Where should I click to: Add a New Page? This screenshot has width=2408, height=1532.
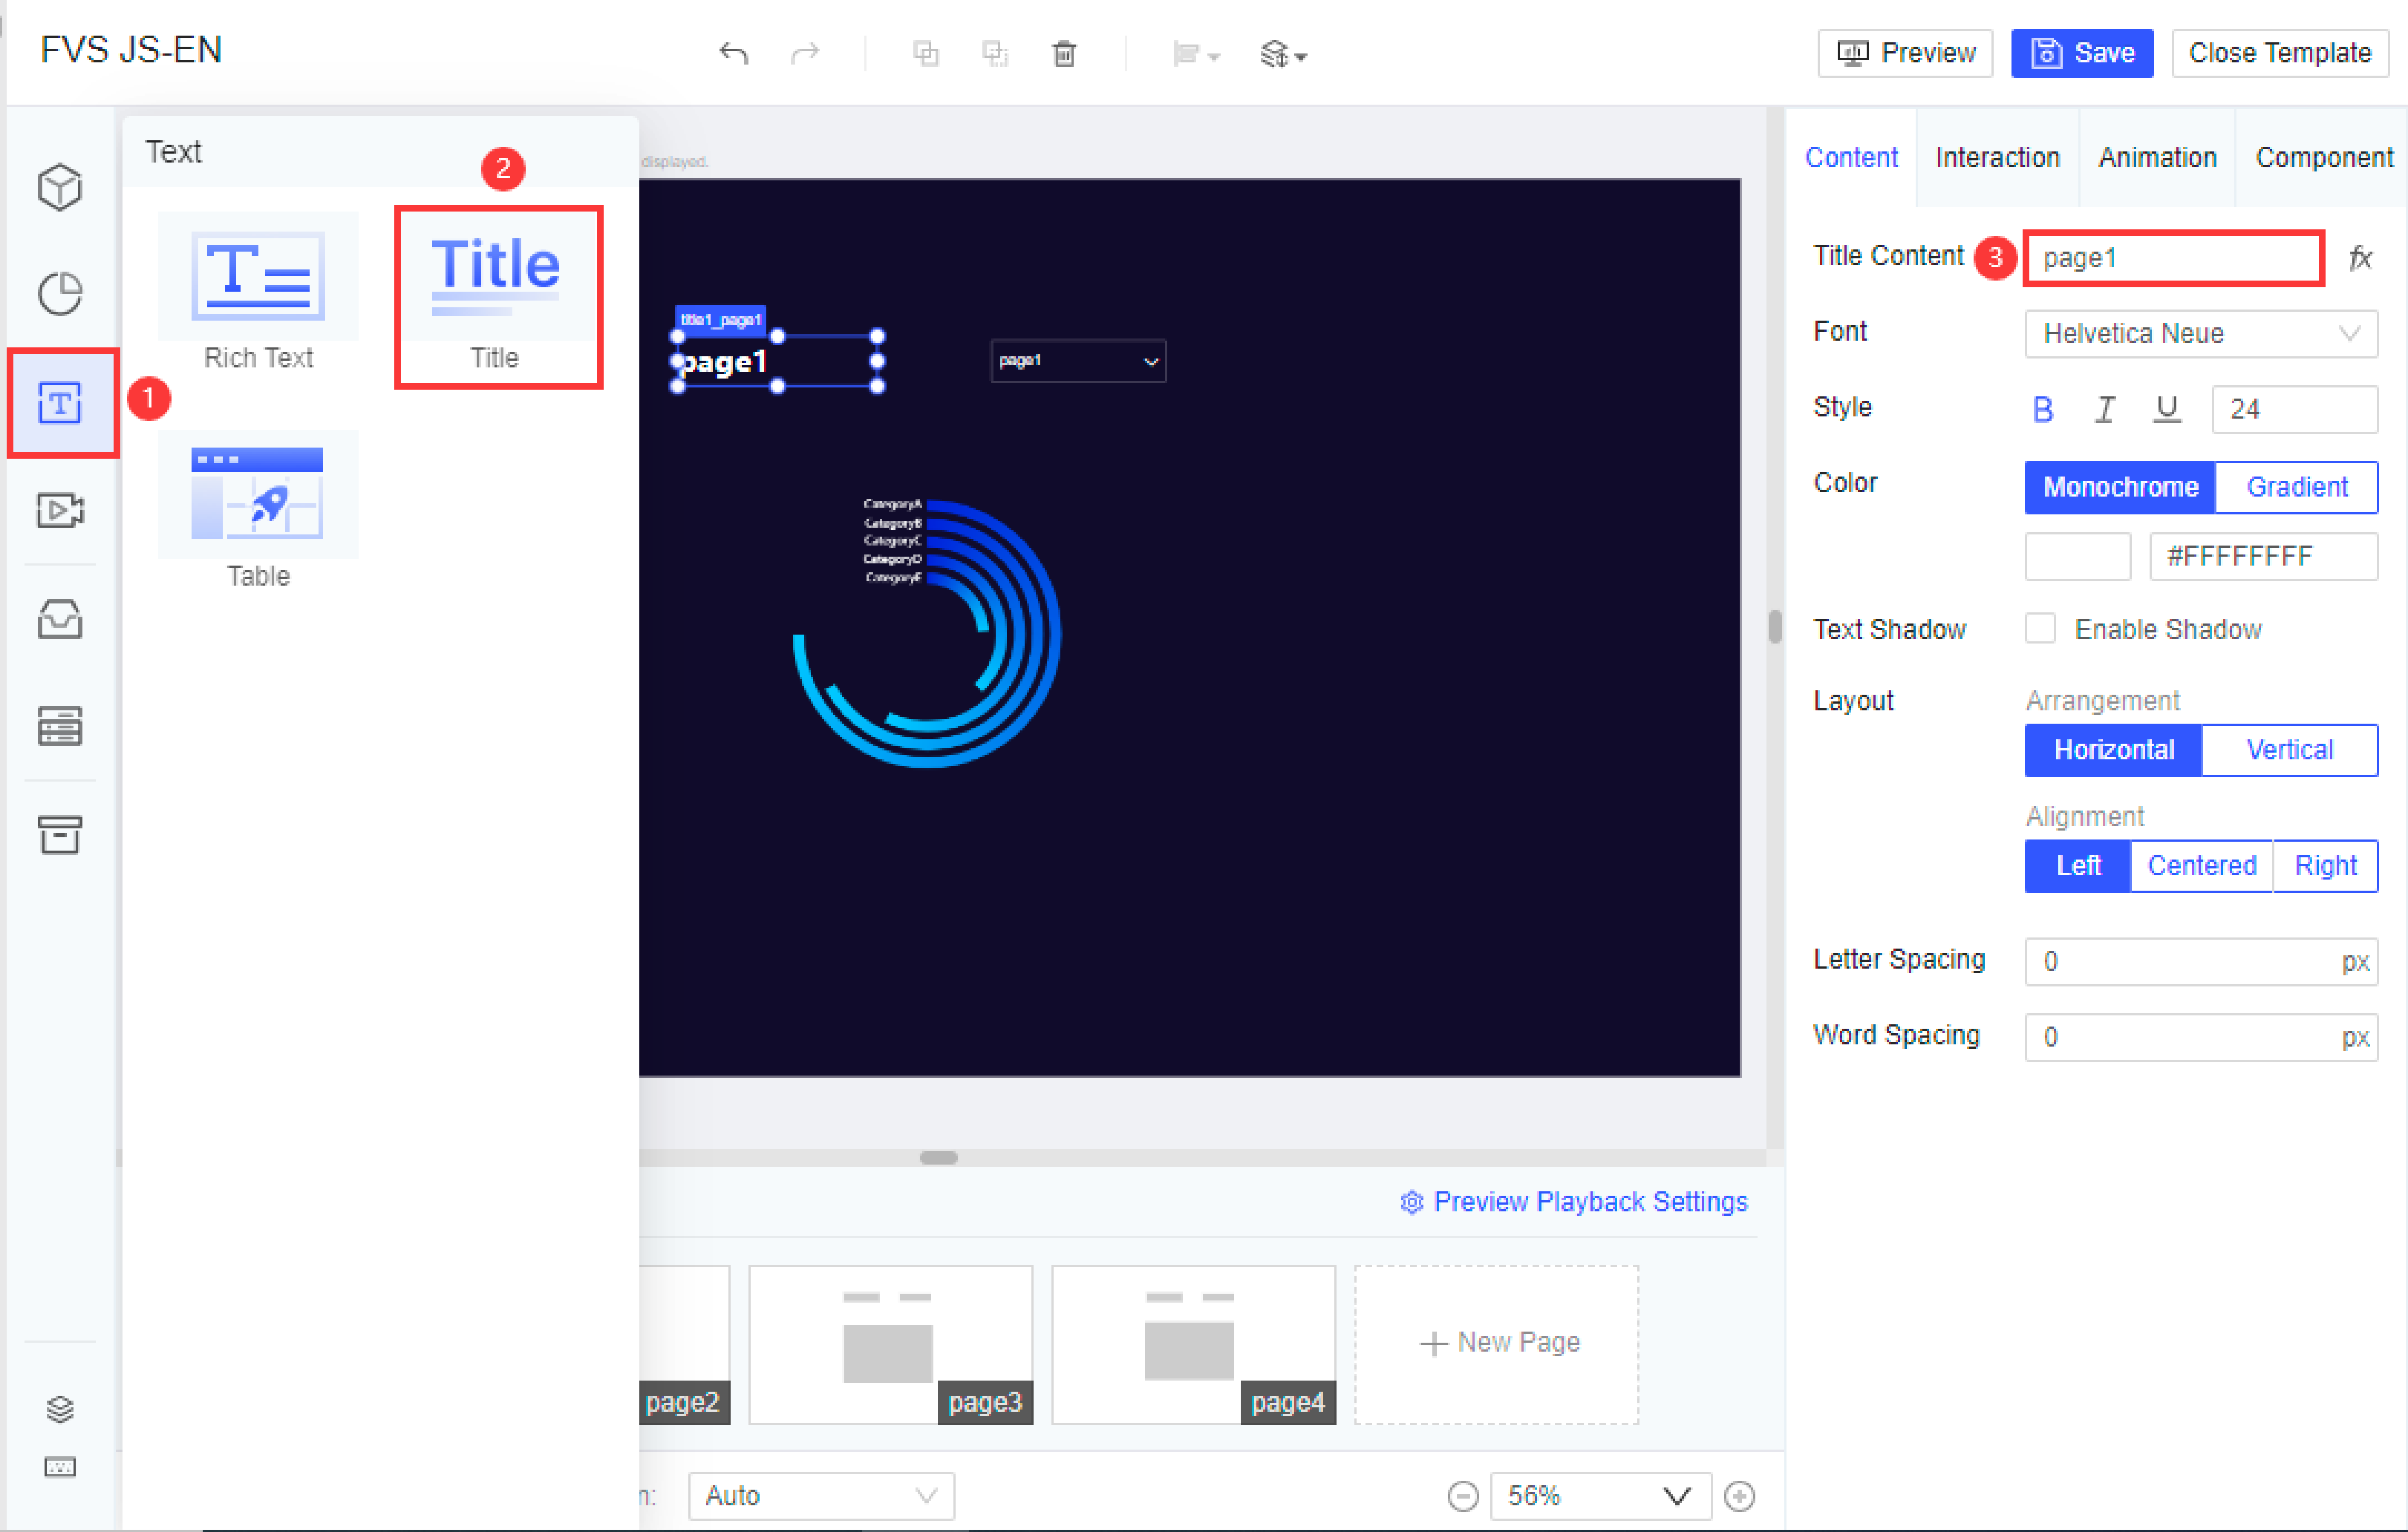(1497, 1344)
